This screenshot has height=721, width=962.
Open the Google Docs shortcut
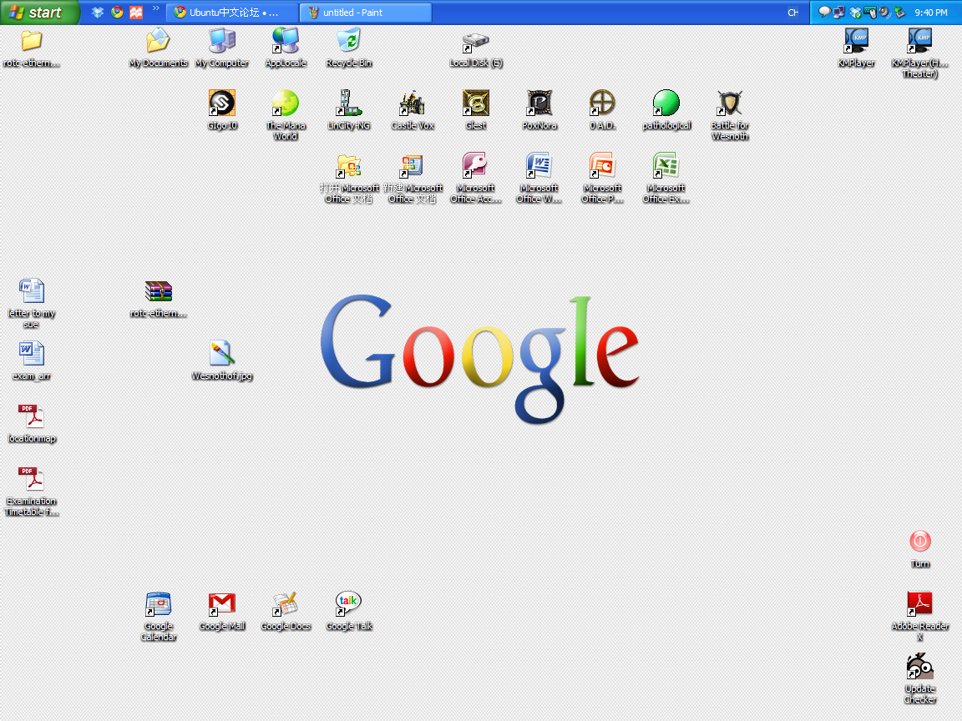point(286,604)
